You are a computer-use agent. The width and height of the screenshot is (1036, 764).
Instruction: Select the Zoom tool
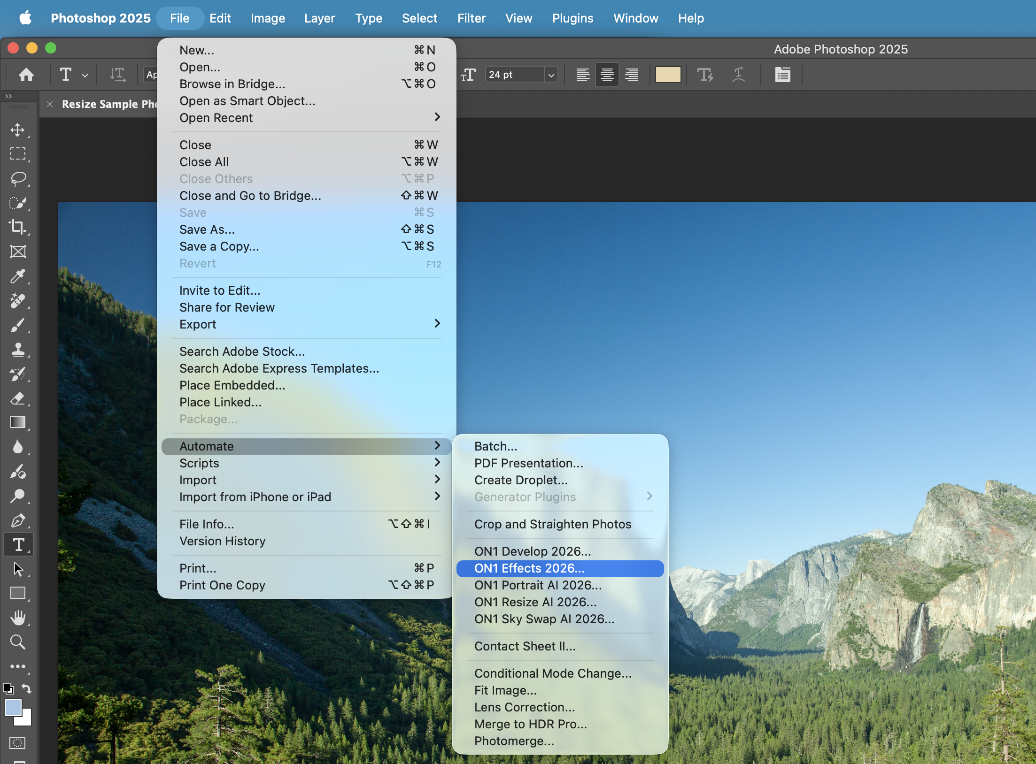[18, 642]
